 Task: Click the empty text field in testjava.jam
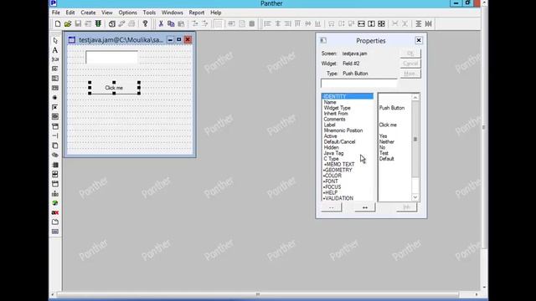[111, 58]
